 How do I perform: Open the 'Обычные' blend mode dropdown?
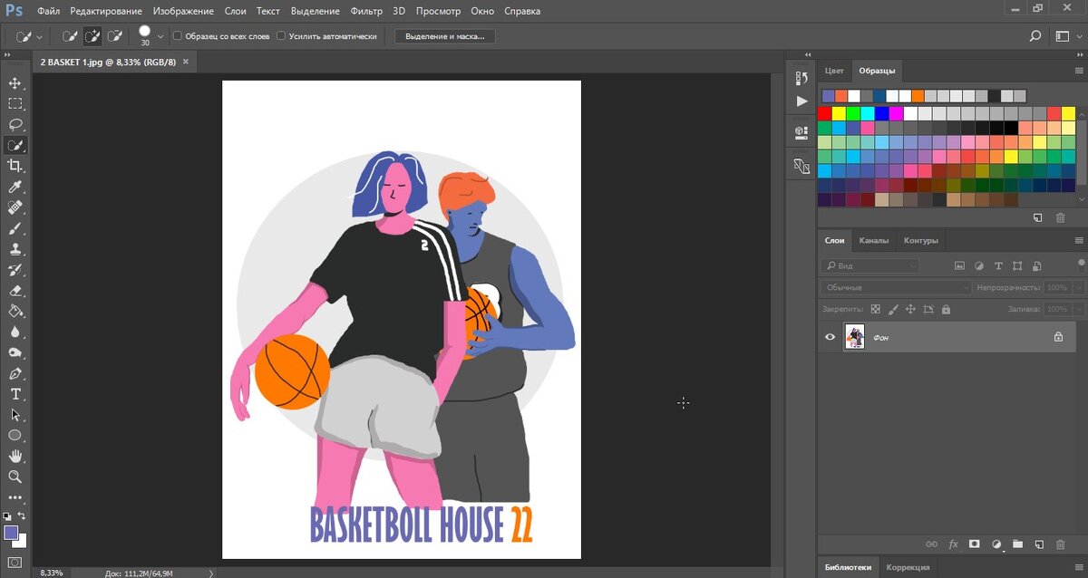point(897,287)
